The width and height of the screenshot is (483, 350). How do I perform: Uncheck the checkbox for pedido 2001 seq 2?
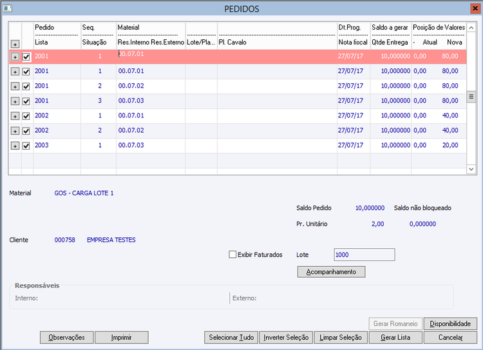(x=26, y=86)
